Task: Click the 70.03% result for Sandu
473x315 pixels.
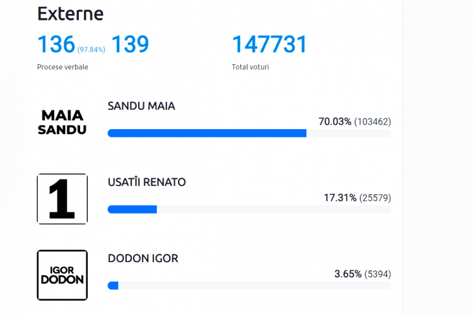Action: coord(335,122)
